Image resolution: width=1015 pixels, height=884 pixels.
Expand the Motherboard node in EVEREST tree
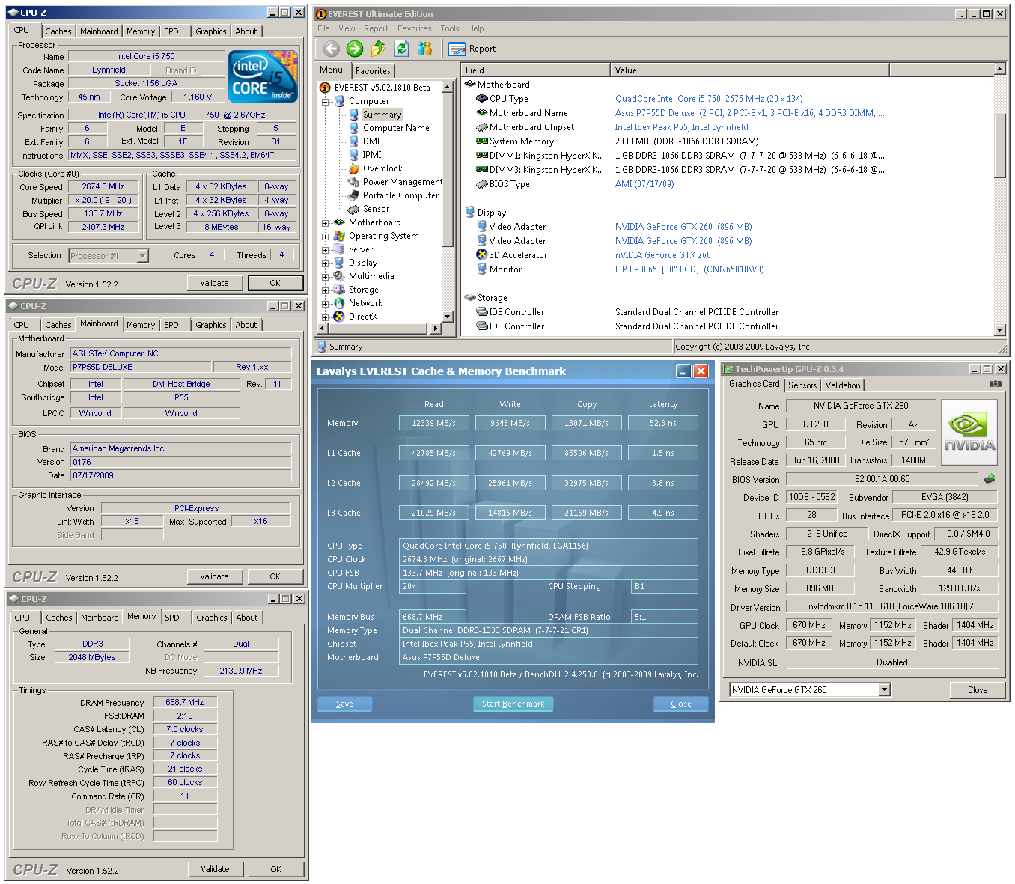(326, 223)
